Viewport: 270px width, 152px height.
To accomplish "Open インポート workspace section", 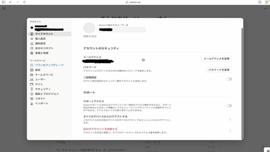I will point(50,104).
